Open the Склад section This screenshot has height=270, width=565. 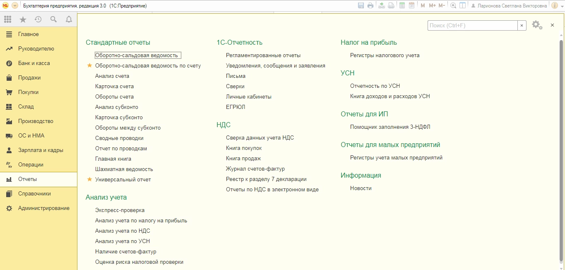[38, 107]
